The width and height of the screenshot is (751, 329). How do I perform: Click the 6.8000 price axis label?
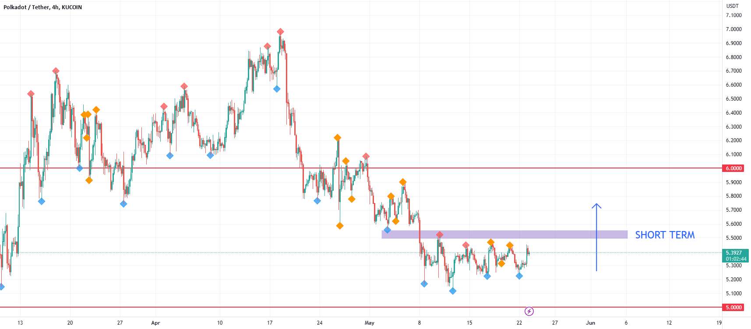[x=733, y=57]
